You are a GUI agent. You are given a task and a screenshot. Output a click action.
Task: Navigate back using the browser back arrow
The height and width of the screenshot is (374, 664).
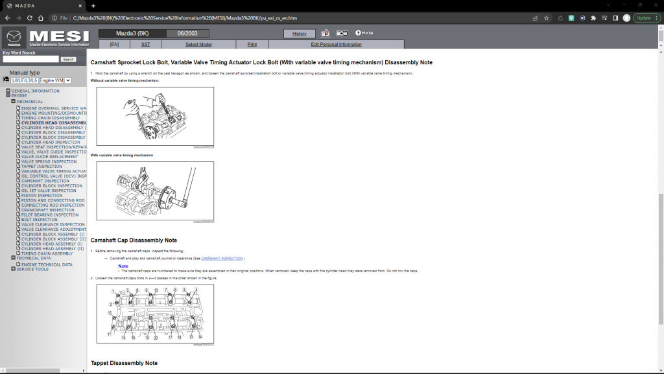8,18
